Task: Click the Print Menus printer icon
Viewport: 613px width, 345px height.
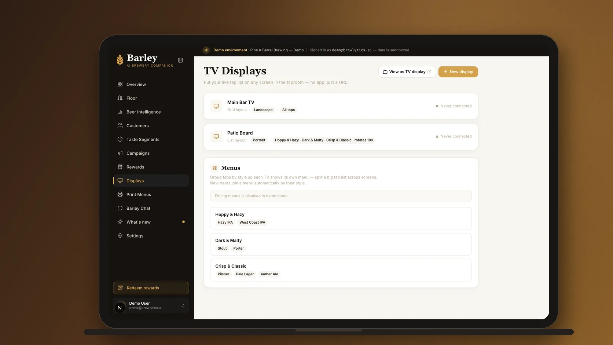Action: (120, 194)
